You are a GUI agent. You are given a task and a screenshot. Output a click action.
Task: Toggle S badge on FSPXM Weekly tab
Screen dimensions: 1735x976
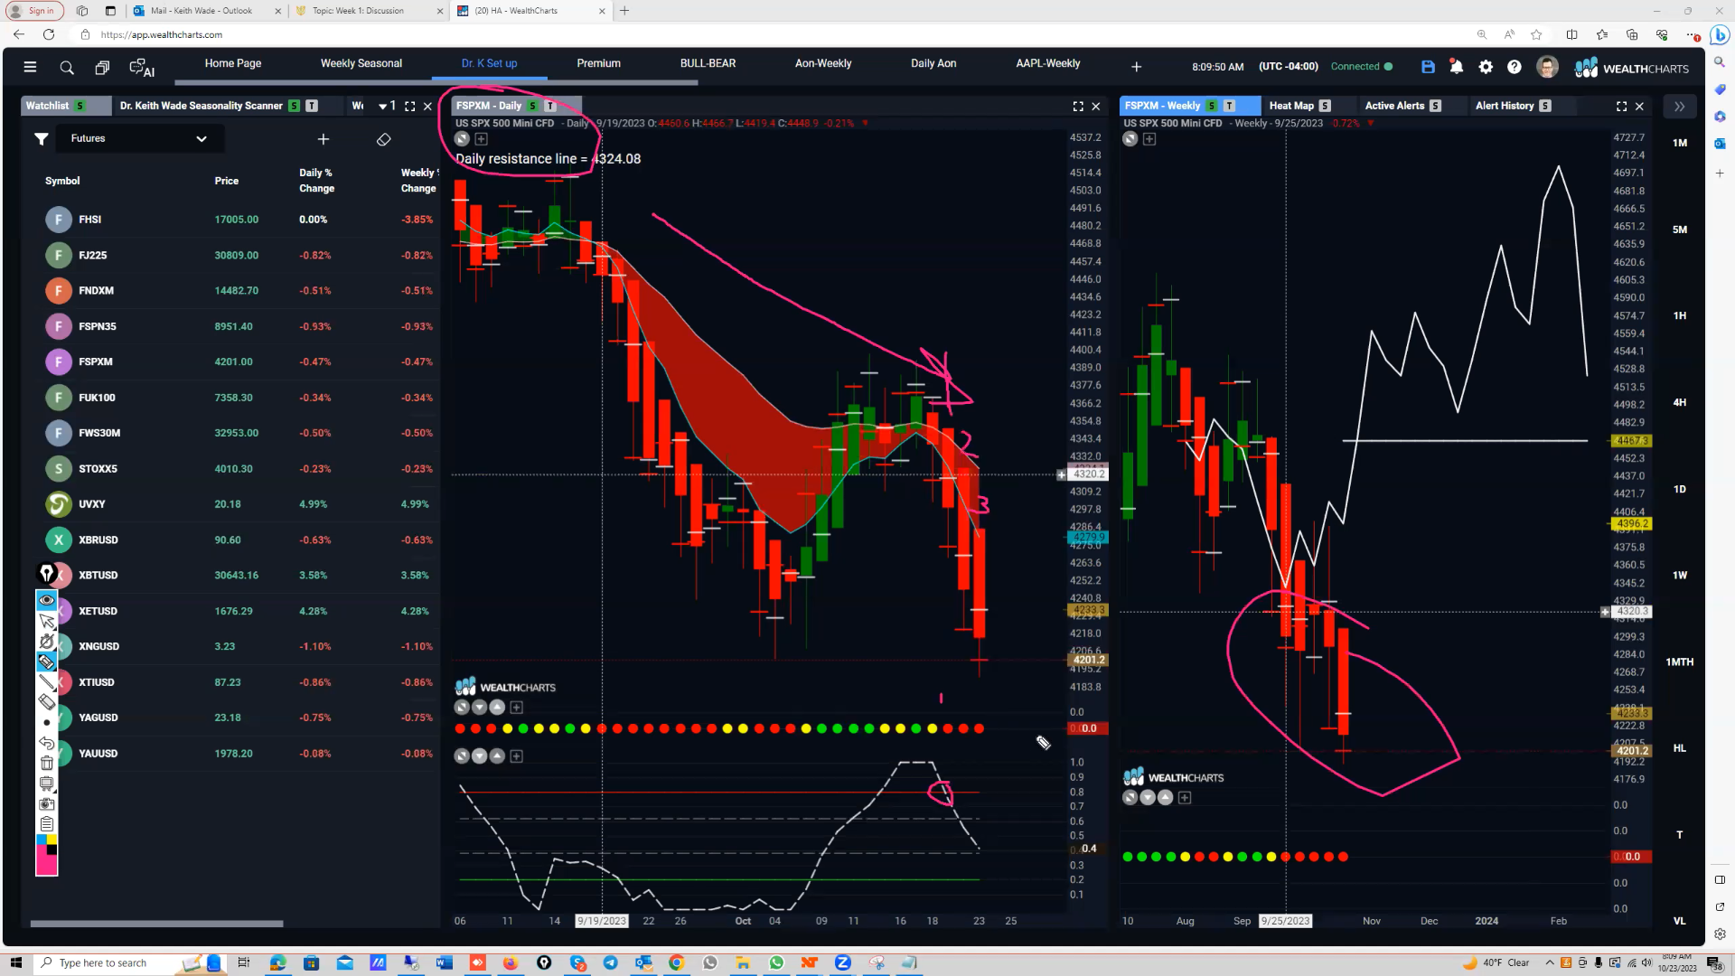(1212, 106)
